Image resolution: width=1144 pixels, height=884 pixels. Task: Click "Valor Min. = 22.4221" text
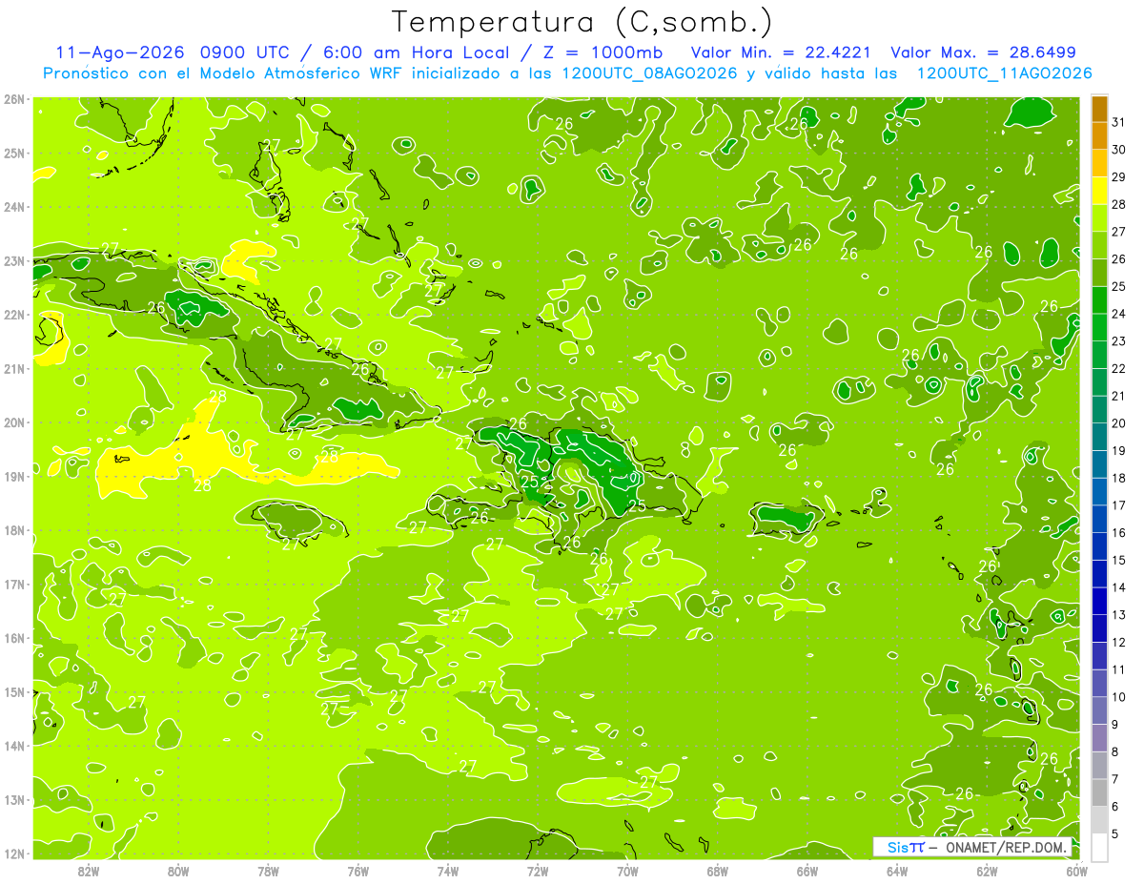(x=782, y=52)
